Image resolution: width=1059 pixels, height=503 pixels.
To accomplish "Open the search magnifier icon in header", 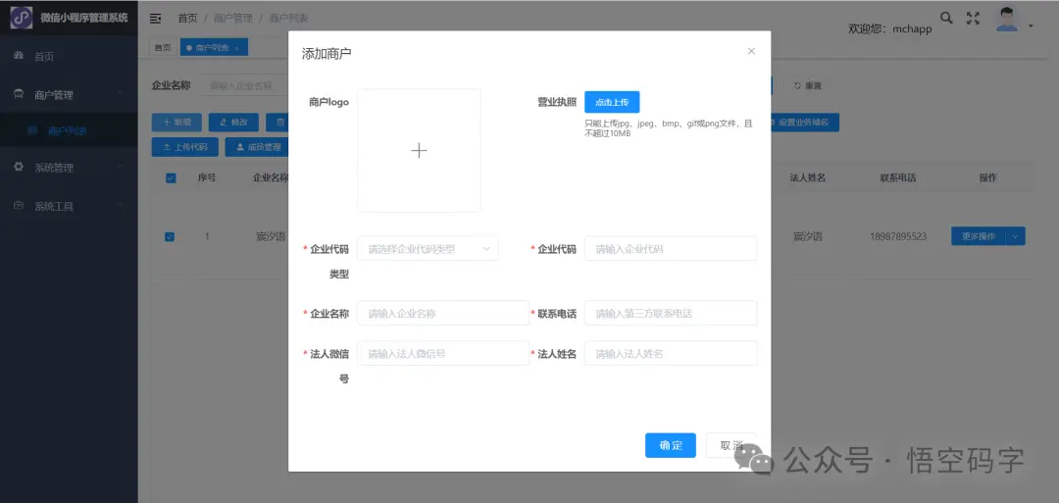I will click(947, 18).
